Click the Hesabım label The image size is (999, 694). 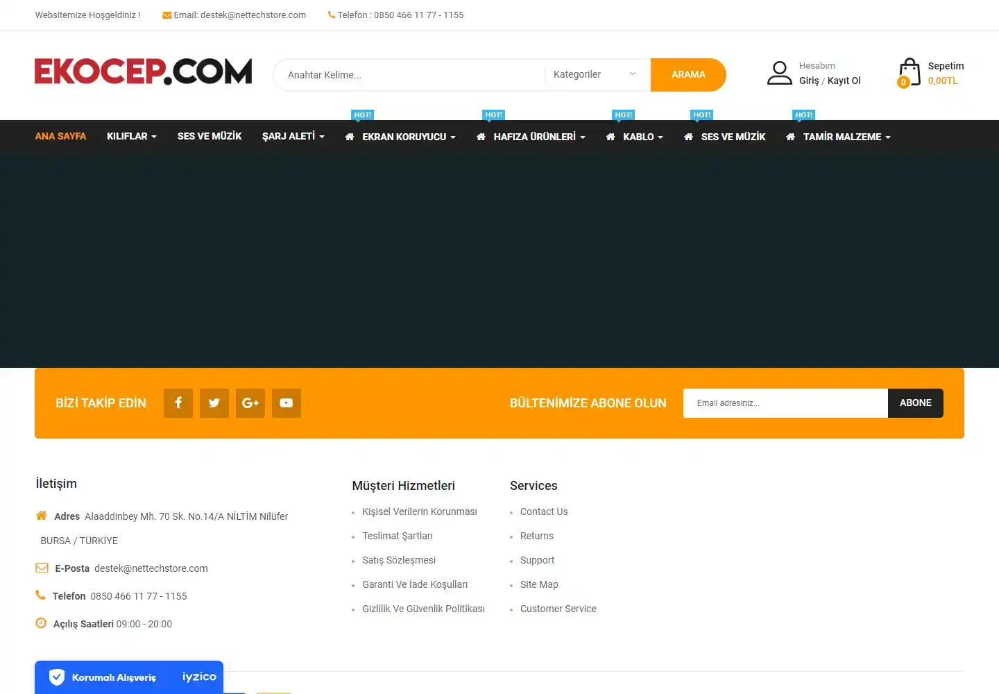point(817,66)
